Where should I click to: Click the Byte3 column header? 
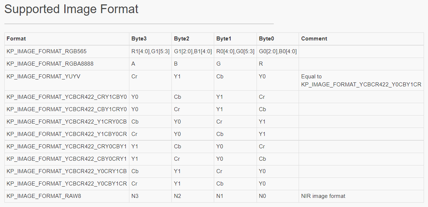pos(139,39)
